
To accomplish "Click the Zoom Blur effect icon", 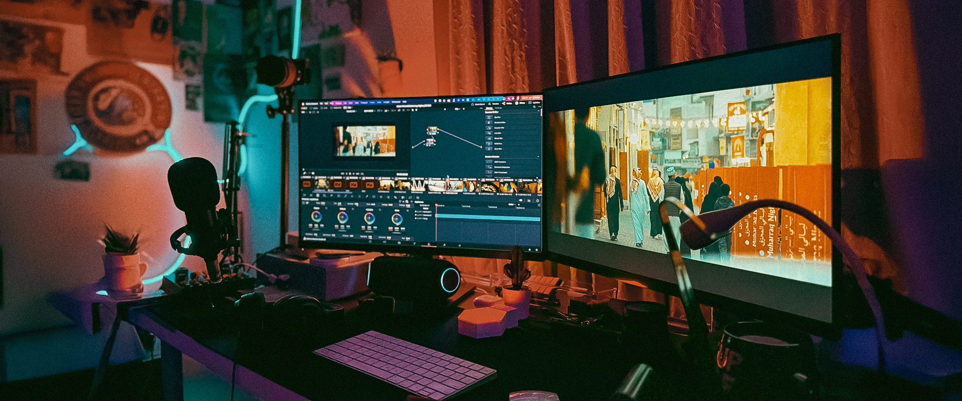I will click(x=489, y=149).
